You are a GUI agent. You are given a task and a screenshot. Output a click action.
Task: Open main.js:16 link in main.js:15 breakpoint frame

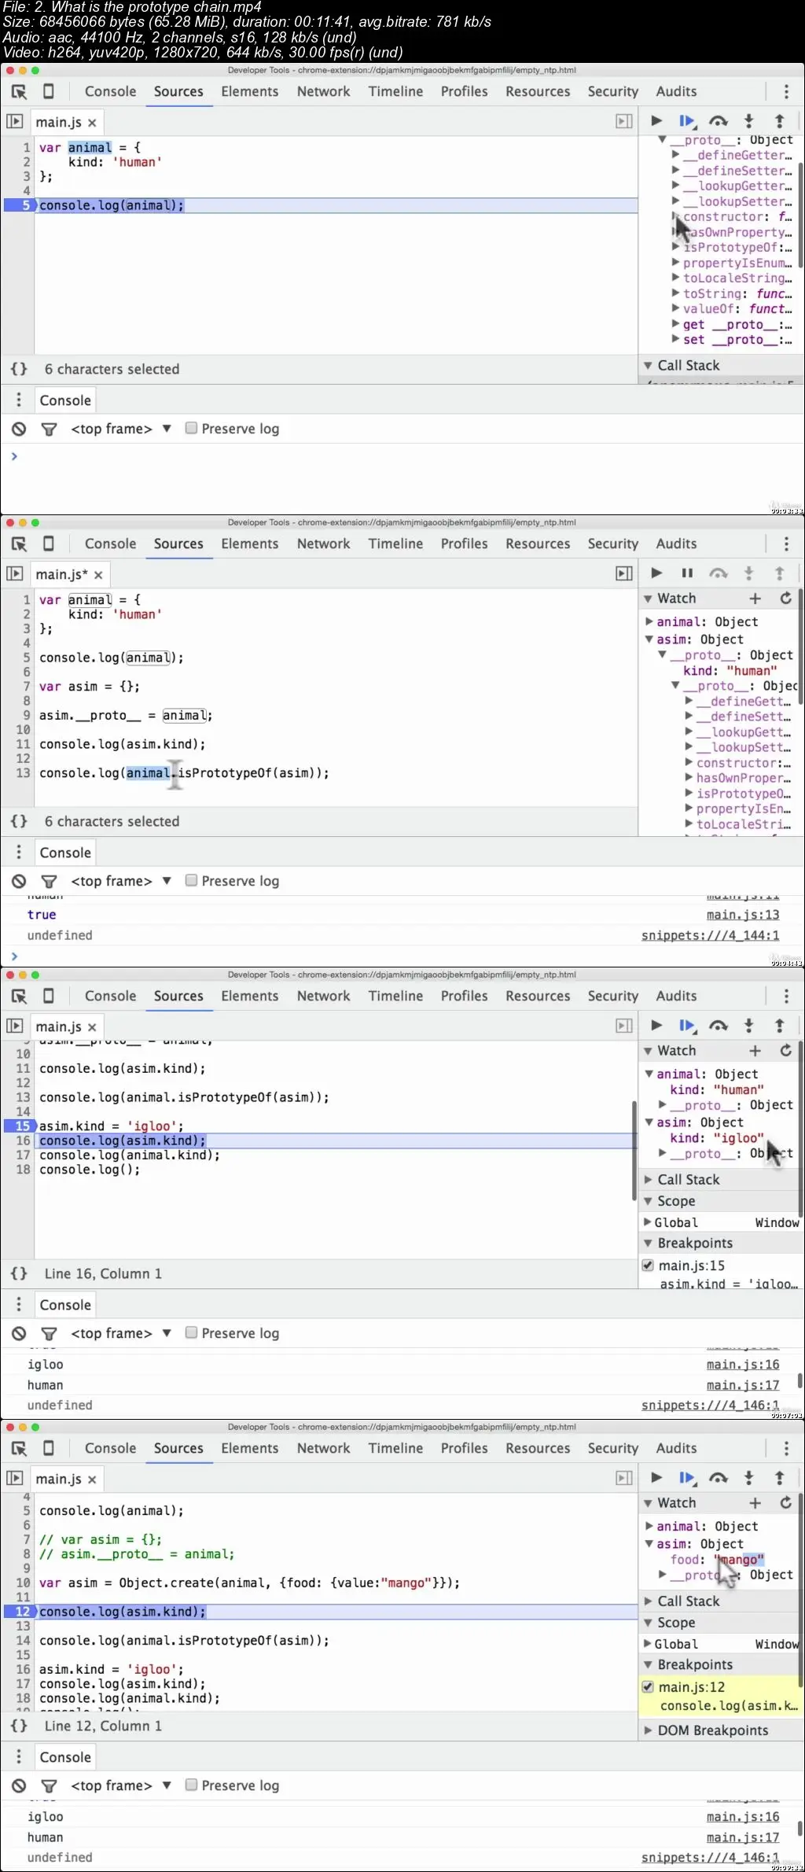743,1365
